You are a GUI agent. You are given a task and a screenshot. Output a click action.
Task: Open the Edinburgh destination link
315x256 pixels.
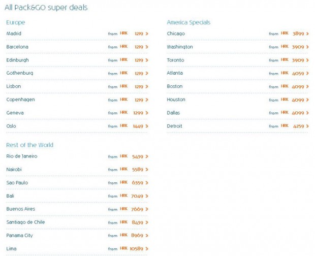click(x=17, y=60)
